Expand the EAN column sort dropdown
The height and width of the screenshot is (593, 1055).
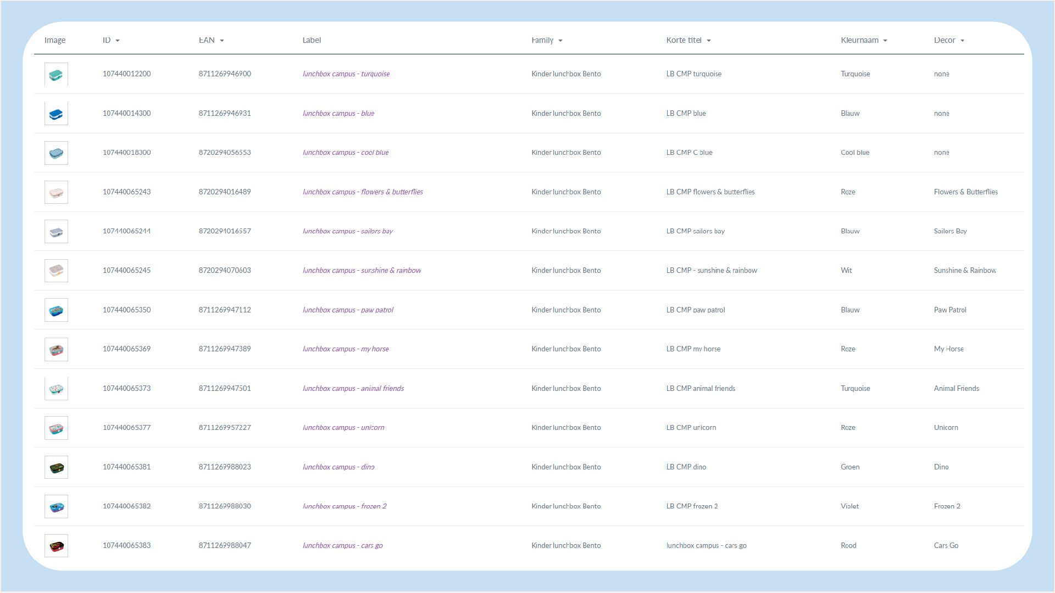pyautogui.click(x=222, y=41)
